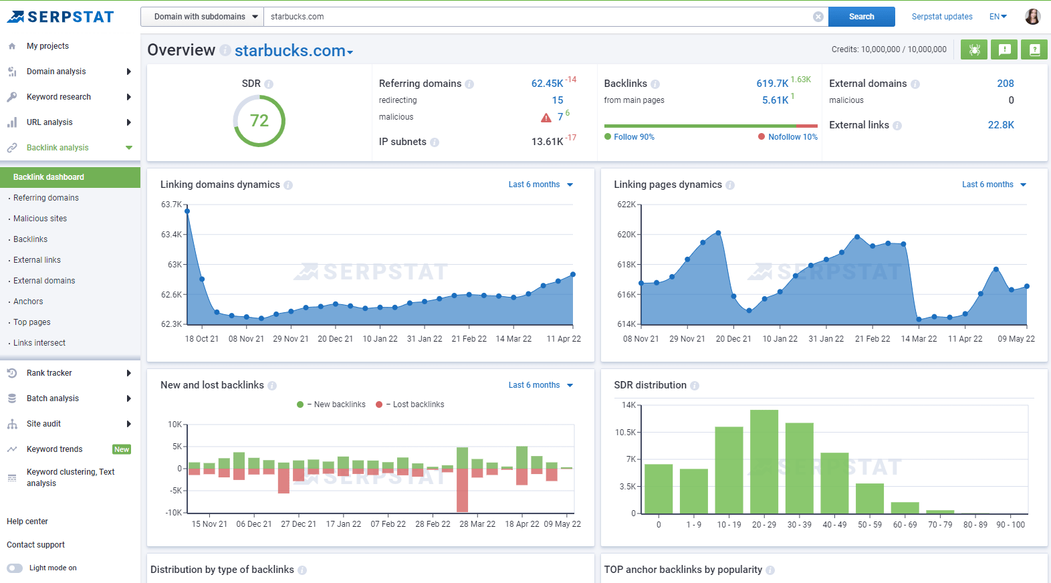Expand the EN language selector
Image resolution: width=1051 pixels, height=583 pixels.
tap(998, 17)
